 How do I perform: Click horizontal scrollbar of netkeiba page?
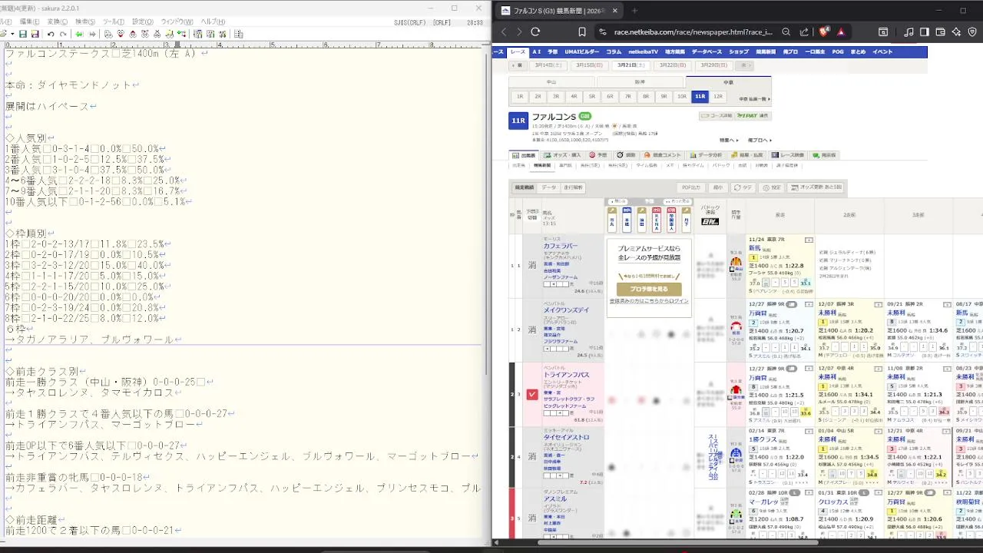[x=677, y=543]
